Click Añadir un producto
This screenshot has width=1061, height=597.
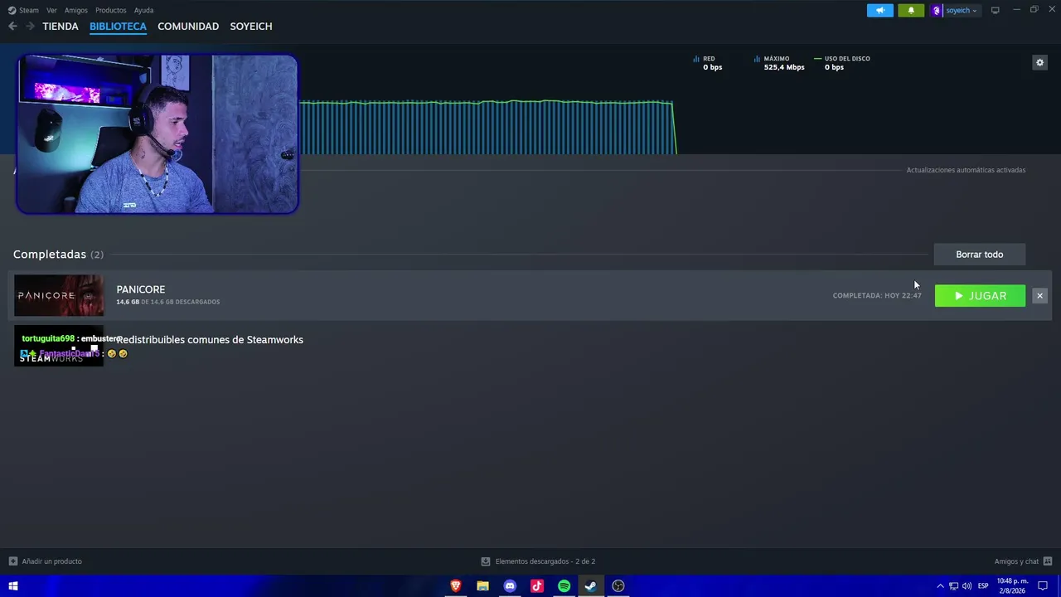click(x=46, y=561)
